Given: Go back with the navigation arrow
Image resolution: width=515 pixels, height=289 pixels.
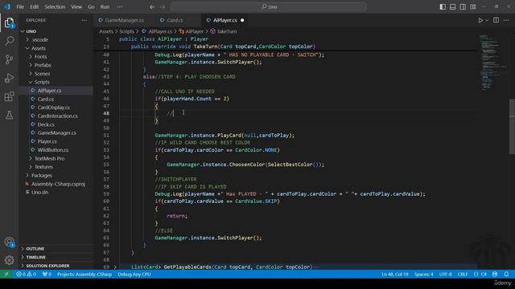Looking at the screenshot, I should coord(152,6).
